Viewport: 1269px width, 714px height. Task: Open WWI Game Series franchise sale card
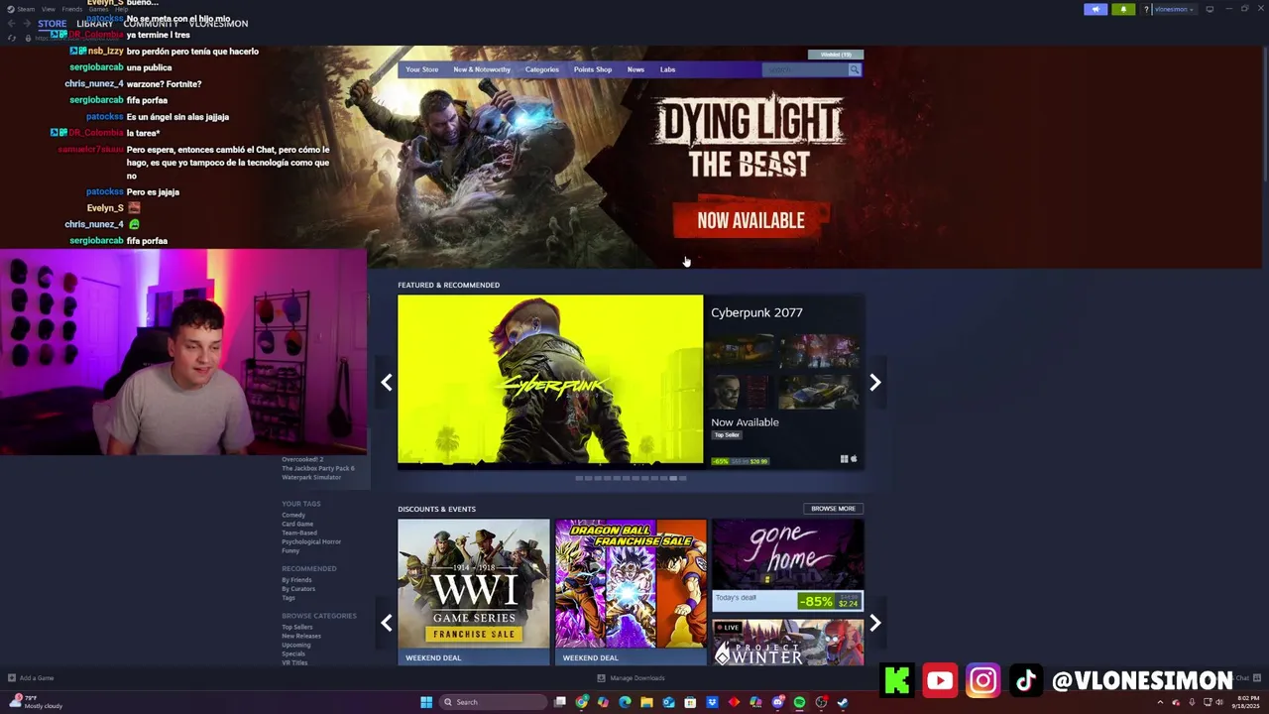(x=473, y=591)
